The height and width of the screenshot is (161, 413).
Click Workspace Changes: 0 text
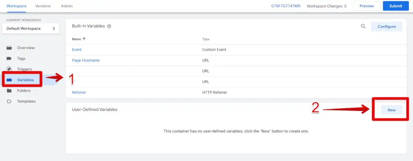click(327, 6)
